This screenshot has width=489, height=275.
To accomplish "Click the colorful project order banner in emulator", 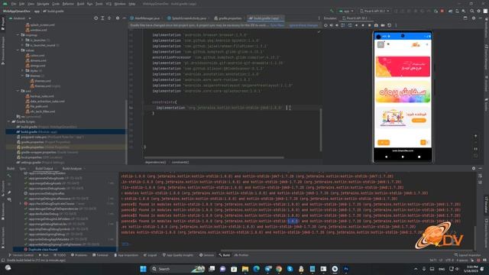I will (403, 92).
